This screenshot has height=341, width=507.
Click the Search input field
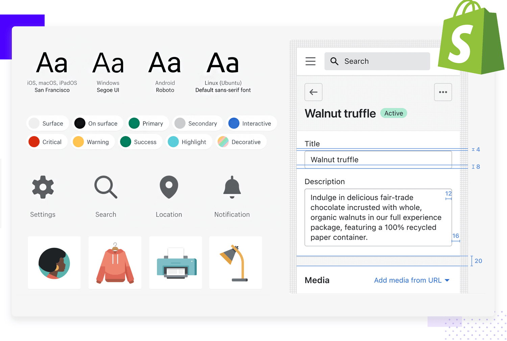(x=377, y=61)
